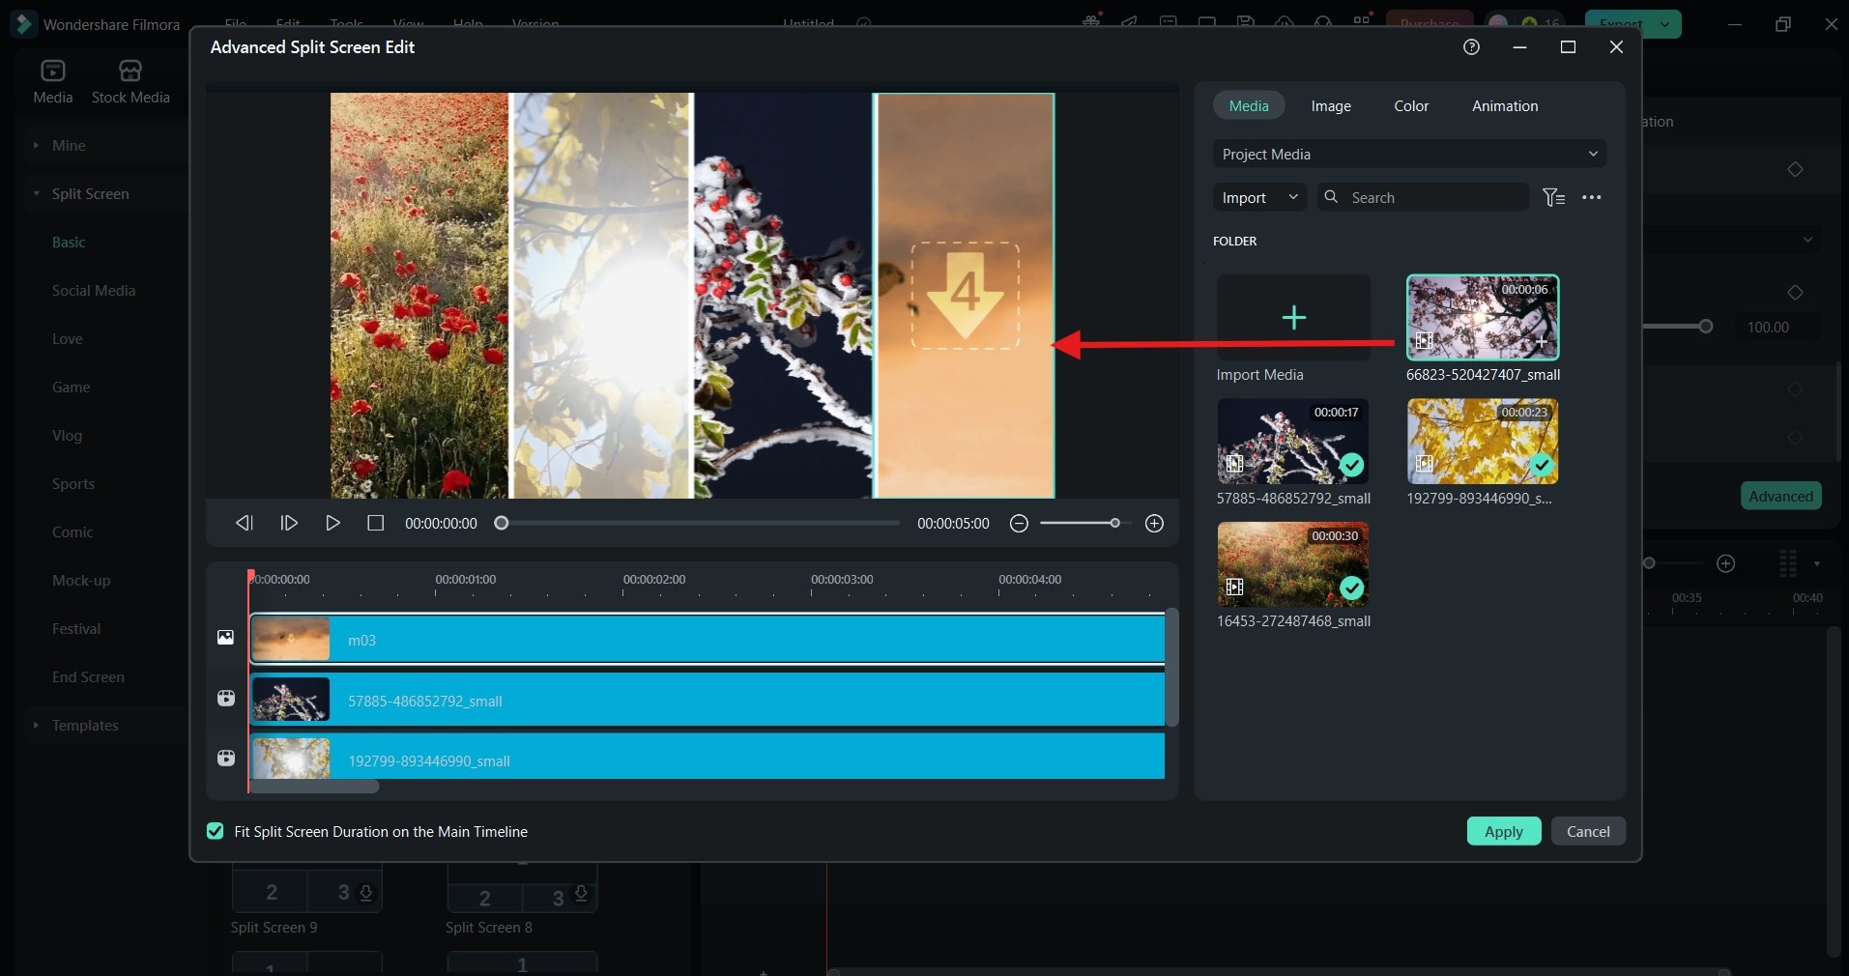Switch to the Color tab
The image size is (1849, 976).
[x=1411, y=105]
